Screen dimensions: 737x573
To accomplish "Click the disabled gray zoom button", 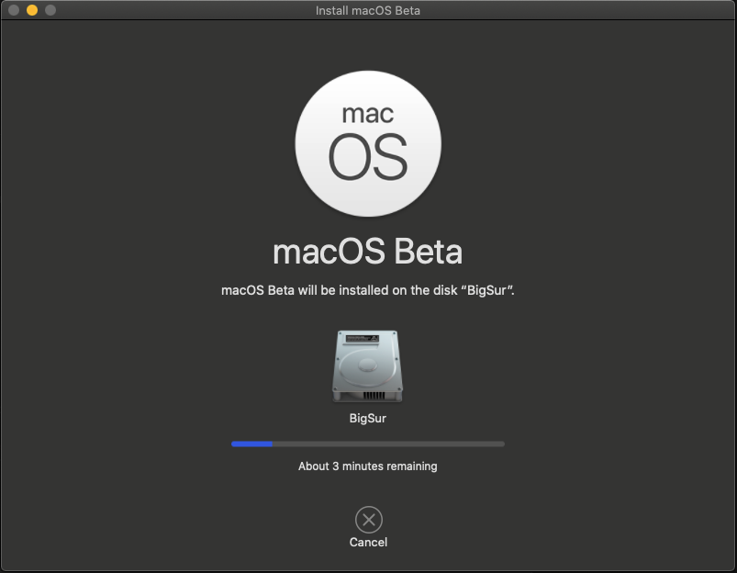I will [50, 10].
